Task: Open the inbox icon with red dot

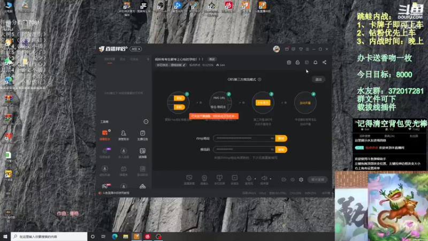Action: coord(287,49)
